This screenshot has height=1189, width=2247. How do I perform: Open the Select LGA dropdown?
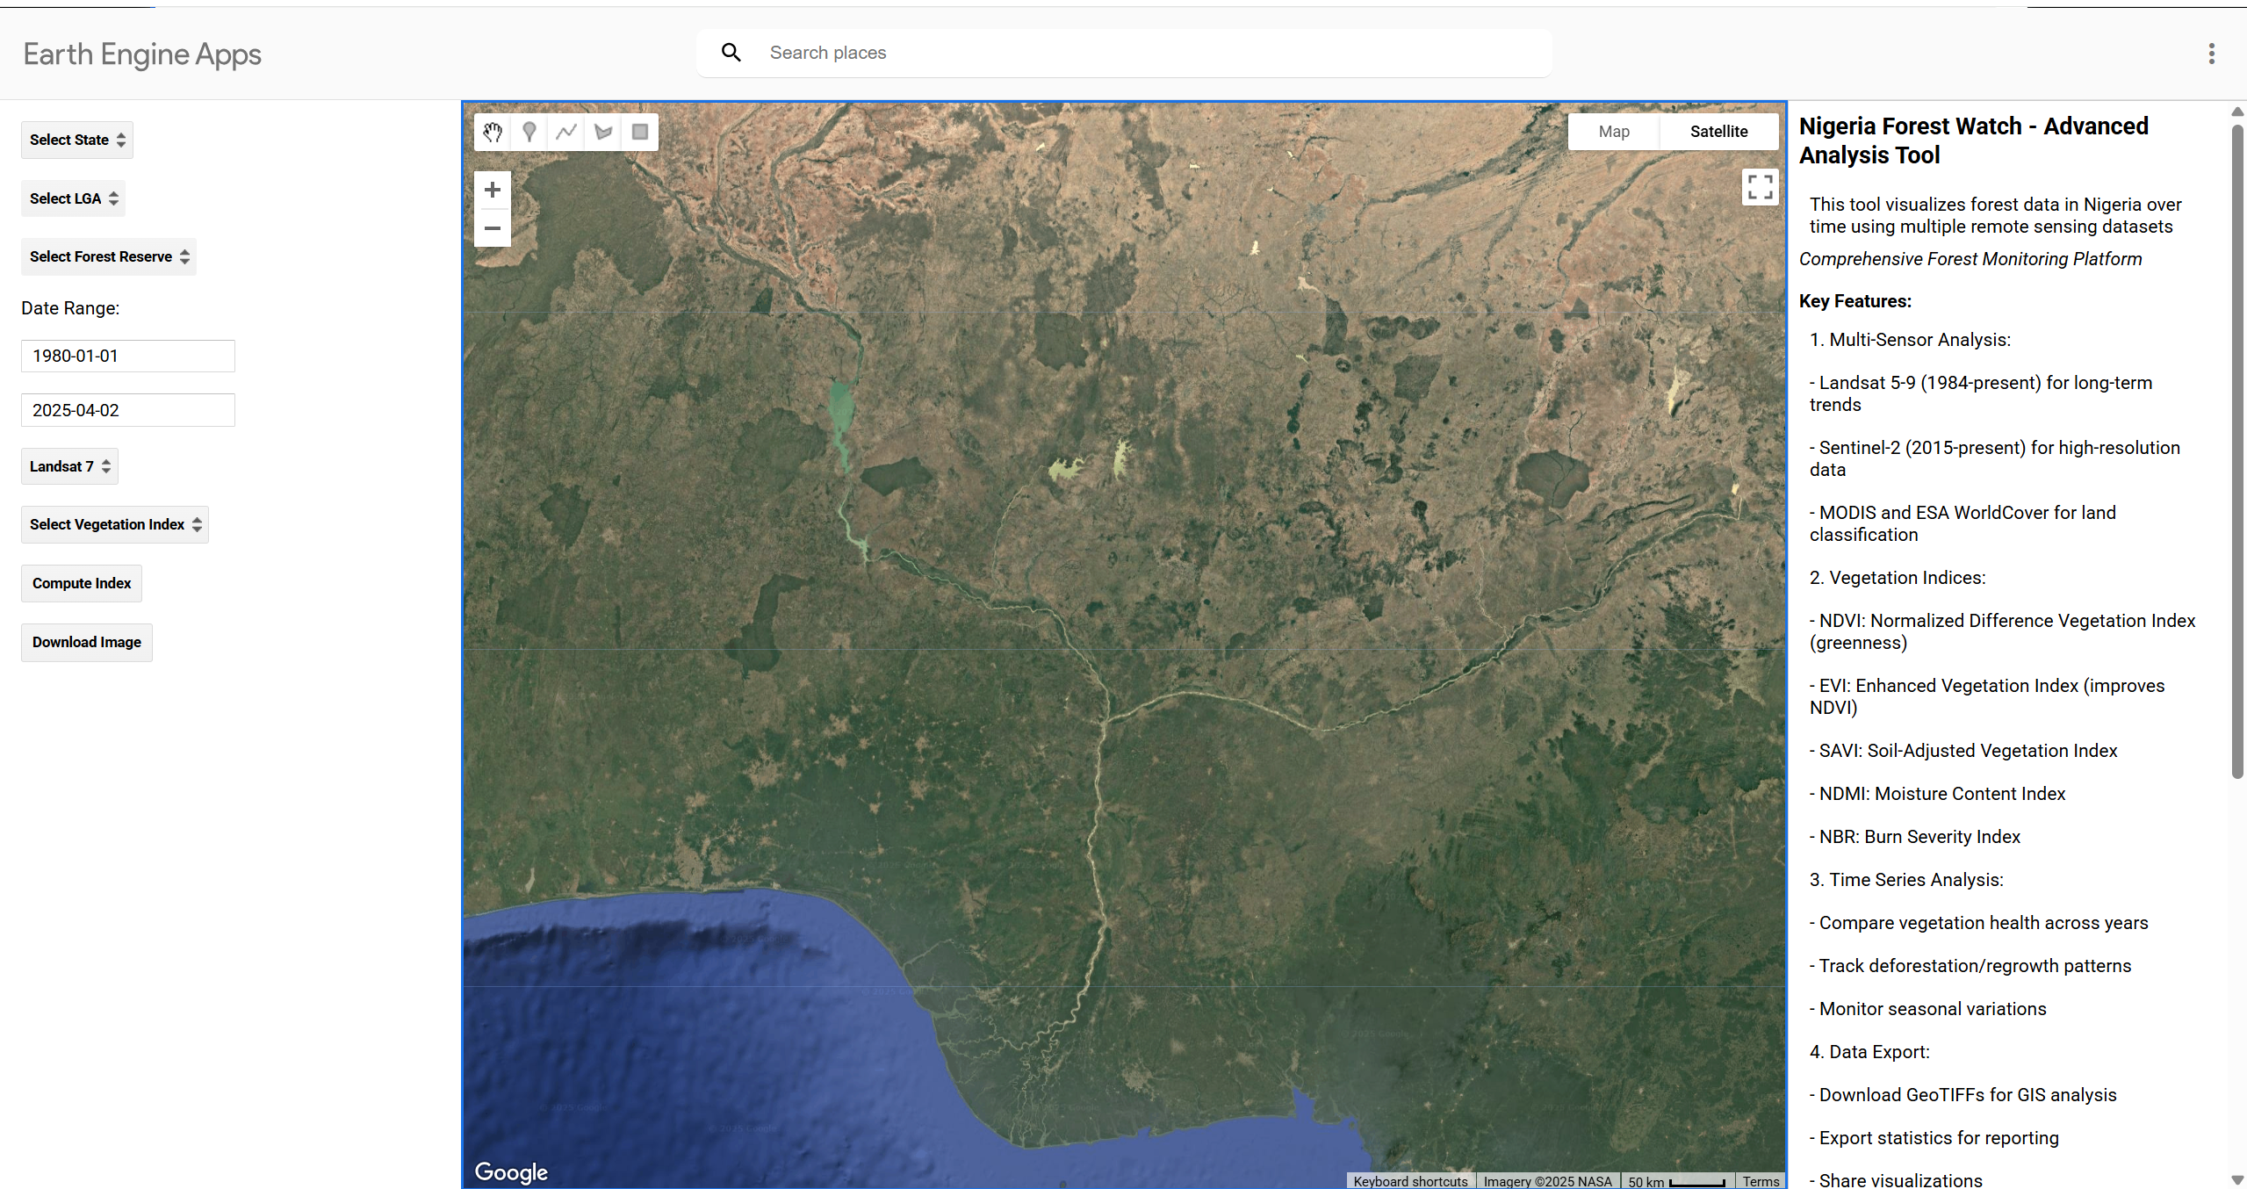tap(73, 198)
